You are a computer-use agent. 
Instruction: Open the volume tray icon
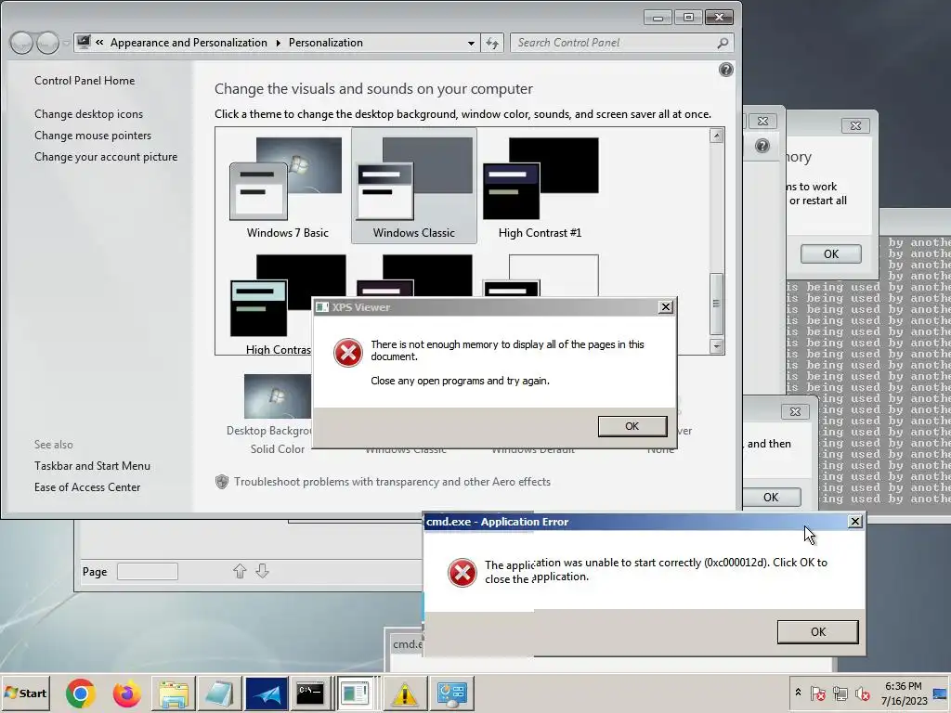(x=862, y=693)
